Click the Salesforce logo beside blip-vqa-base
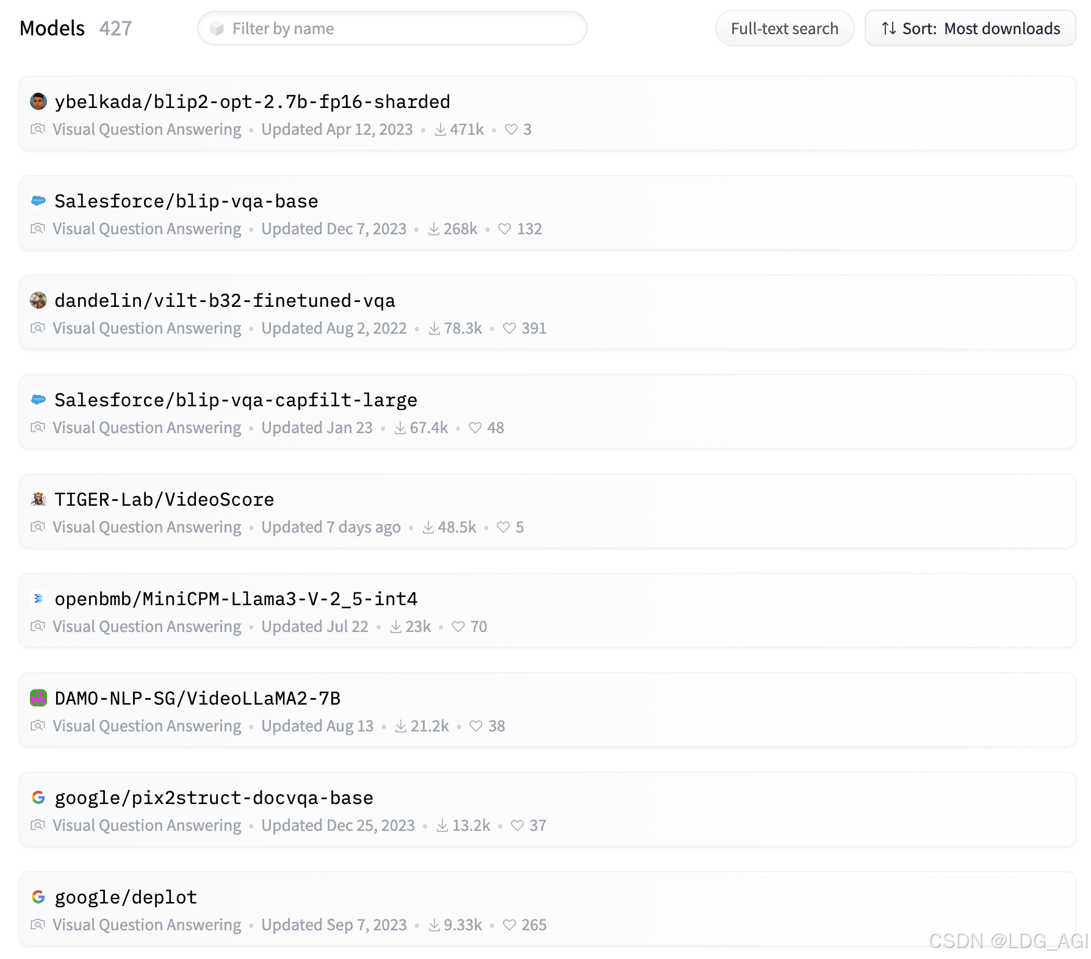The width and height of the screenshot is (1091, 959). 38,201
